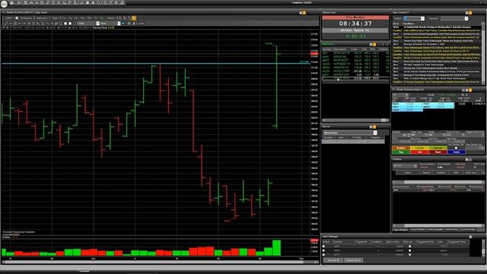Click white icon beside chart panel's yellow pin
487x274 pixels.
click(301, 13)
